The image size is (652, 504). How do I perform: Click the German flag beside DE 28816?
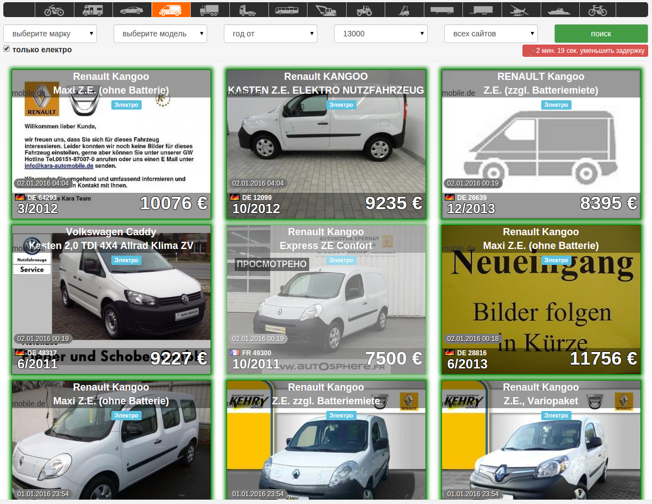450,353
